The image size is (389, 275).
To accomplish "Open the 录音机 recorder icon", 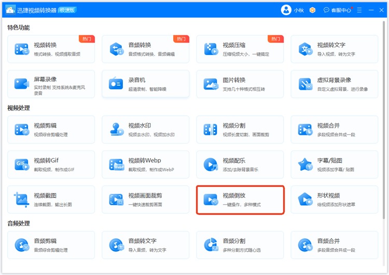I will tap(116, 84).
